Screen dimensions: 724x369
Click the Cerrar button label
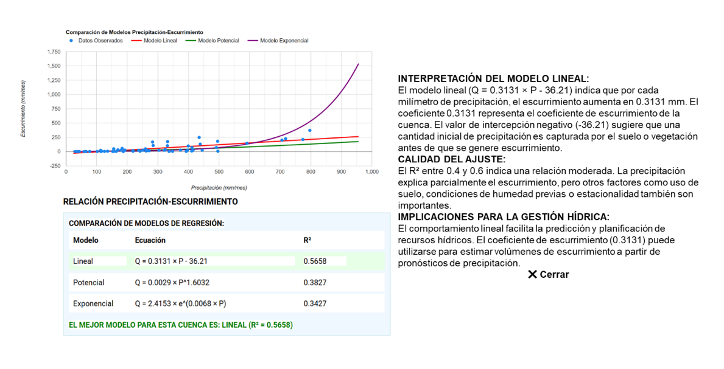[x=554, y=275]
